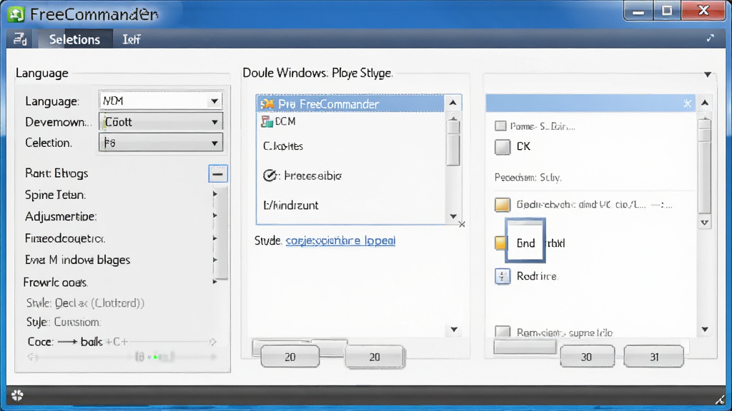Click the DCM item icon
The image size is (732, 411).
(x=267, y=121)
